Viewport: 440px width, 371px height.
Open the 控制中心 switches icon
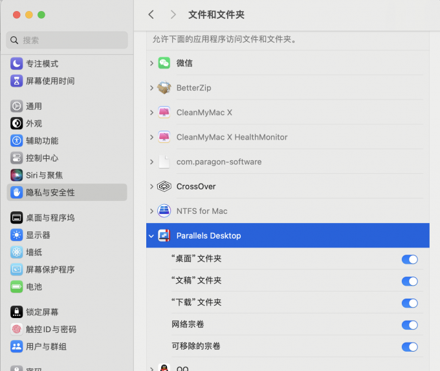coord(17,158)
